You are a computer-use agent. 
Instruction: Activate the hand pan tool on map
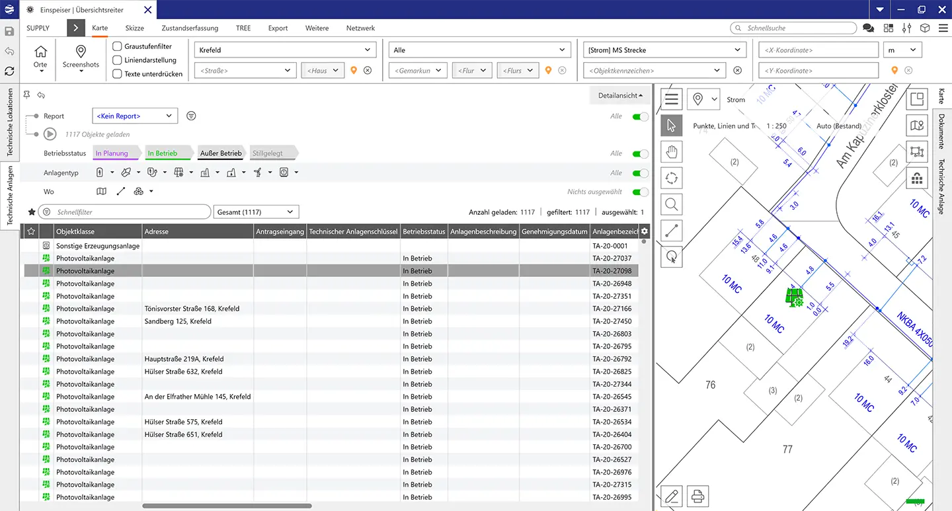(x=672, y=152)
